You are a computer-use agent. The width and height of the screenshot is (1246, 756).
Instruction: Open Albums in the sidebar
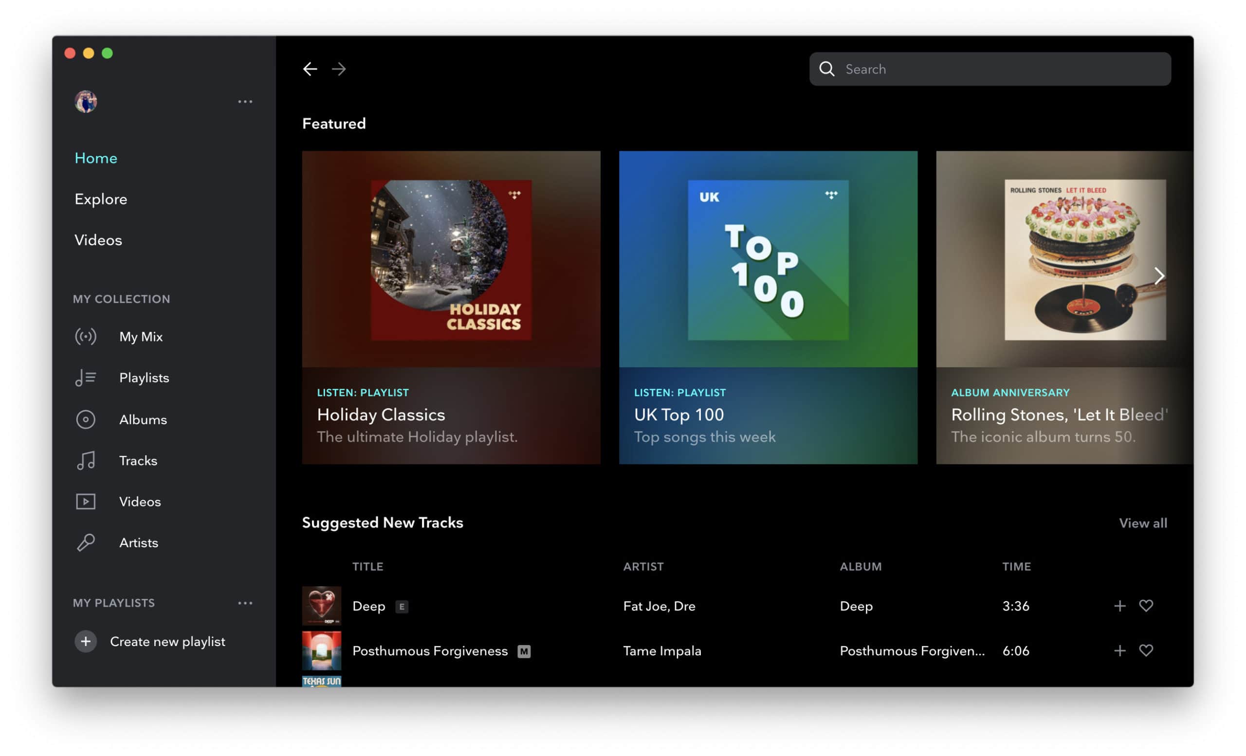click(x=143, y=419)
